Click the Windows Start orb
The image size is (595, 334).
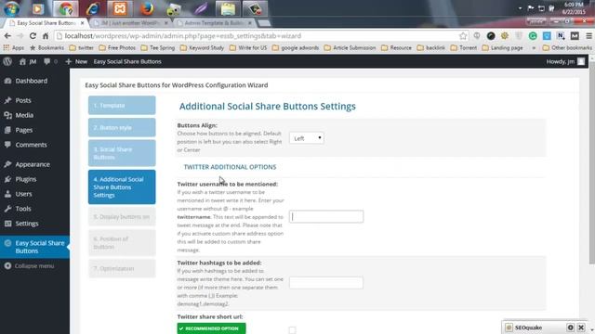11,8
